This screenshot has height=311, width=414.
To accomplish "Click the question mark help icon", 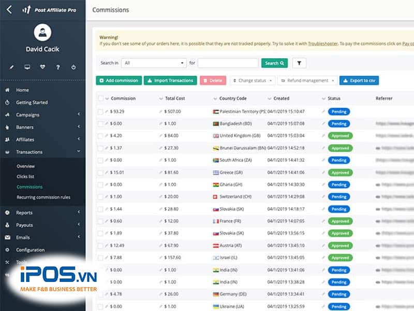I will coord(58,67).
